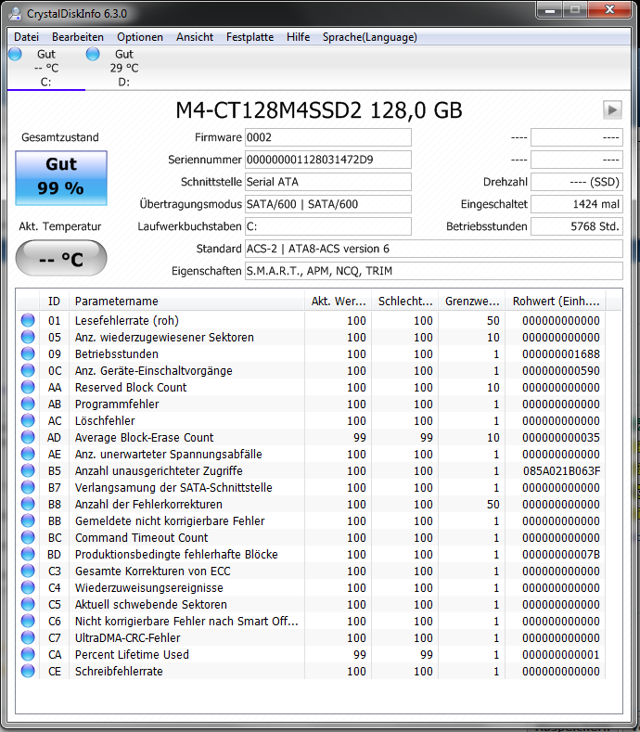Click status orb of Percent Lifetime Used row
Image resolution: width=640 pixels, height=732 pixels.
[x=28, y=654]
